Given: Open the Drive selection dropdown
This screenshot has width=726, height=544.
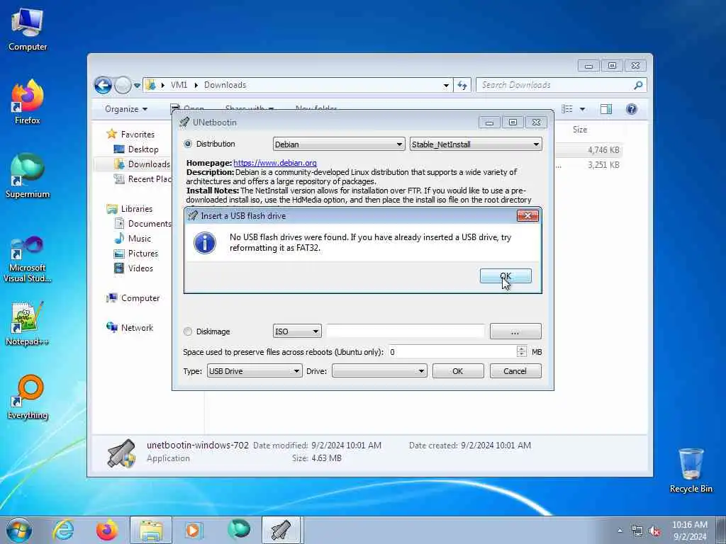Looking at the screenshot, I should [379, 371].
